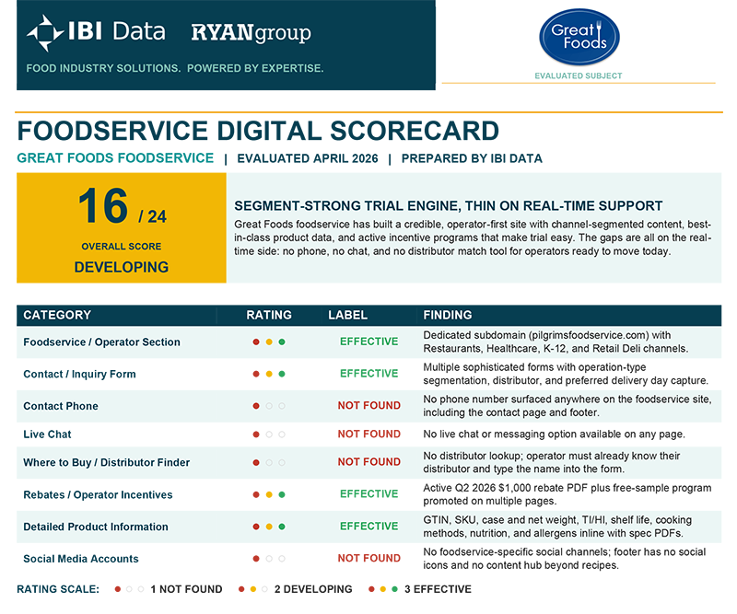The height and width of the screenshot is (614, 737).
Task: Click the RATING column header
Action: point(269,315)
